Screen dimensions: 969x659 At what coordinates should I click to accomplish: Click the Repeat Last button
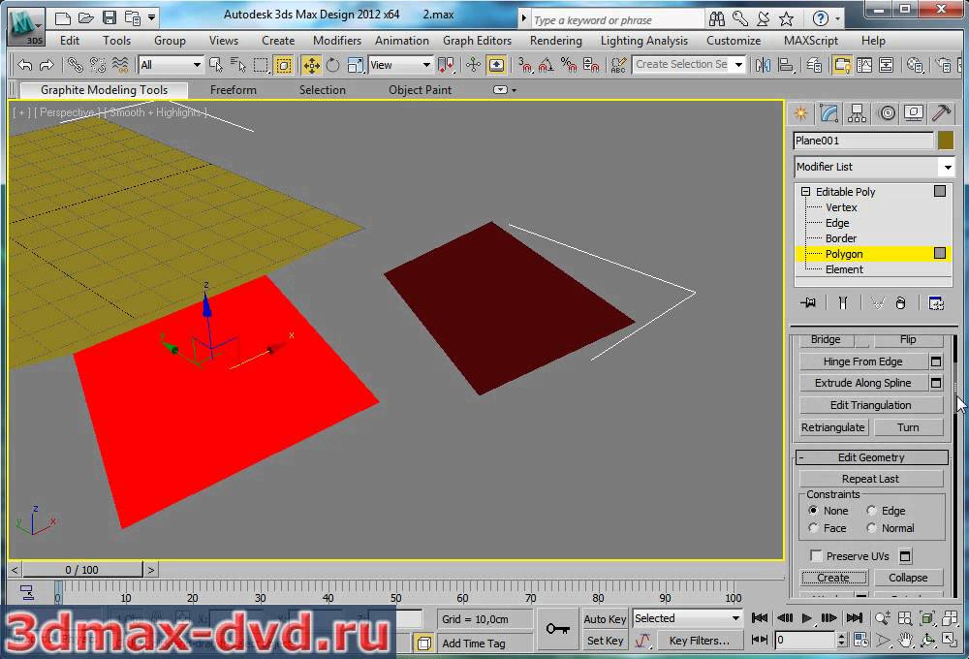(871, 479)
